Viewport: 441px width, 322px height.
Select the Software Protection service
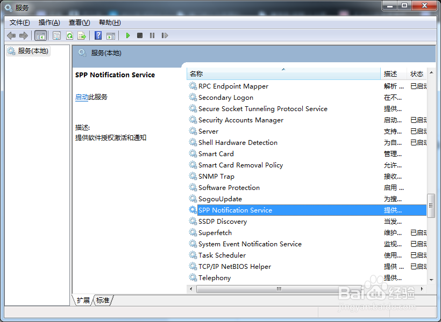(x=229, y=187)
